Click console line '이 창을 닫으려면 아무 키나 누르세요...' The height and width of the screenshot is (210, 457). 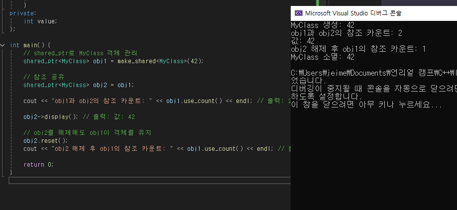[366, 105]
